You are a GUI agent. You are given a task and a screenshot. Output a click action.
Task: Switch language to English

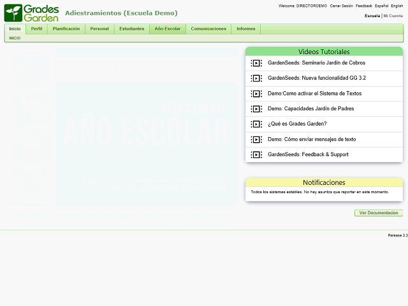397,6
